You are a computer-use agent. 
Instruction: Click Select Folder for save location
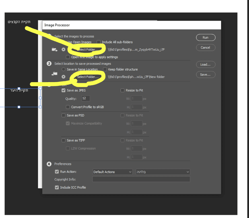[x=87, y=77]
